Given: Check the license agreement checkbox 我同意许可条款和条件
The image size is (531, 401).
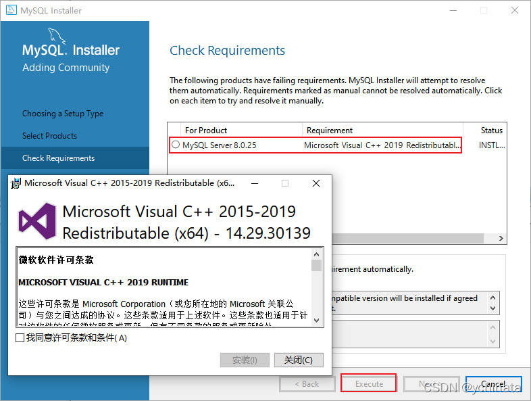Looking at the screenshot, I should point(20,338).
